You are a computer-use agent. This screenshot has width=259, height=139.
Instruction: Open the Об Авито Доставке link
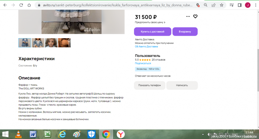tap(146, 46)
